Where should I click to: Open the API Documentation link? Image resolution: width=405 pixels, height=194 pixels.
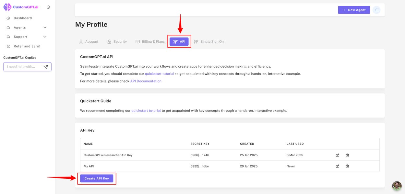coord(146,81)
